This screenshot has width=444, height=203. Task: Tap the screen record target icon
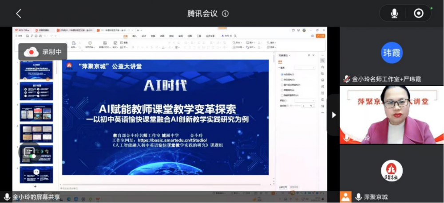coord(419,13)
